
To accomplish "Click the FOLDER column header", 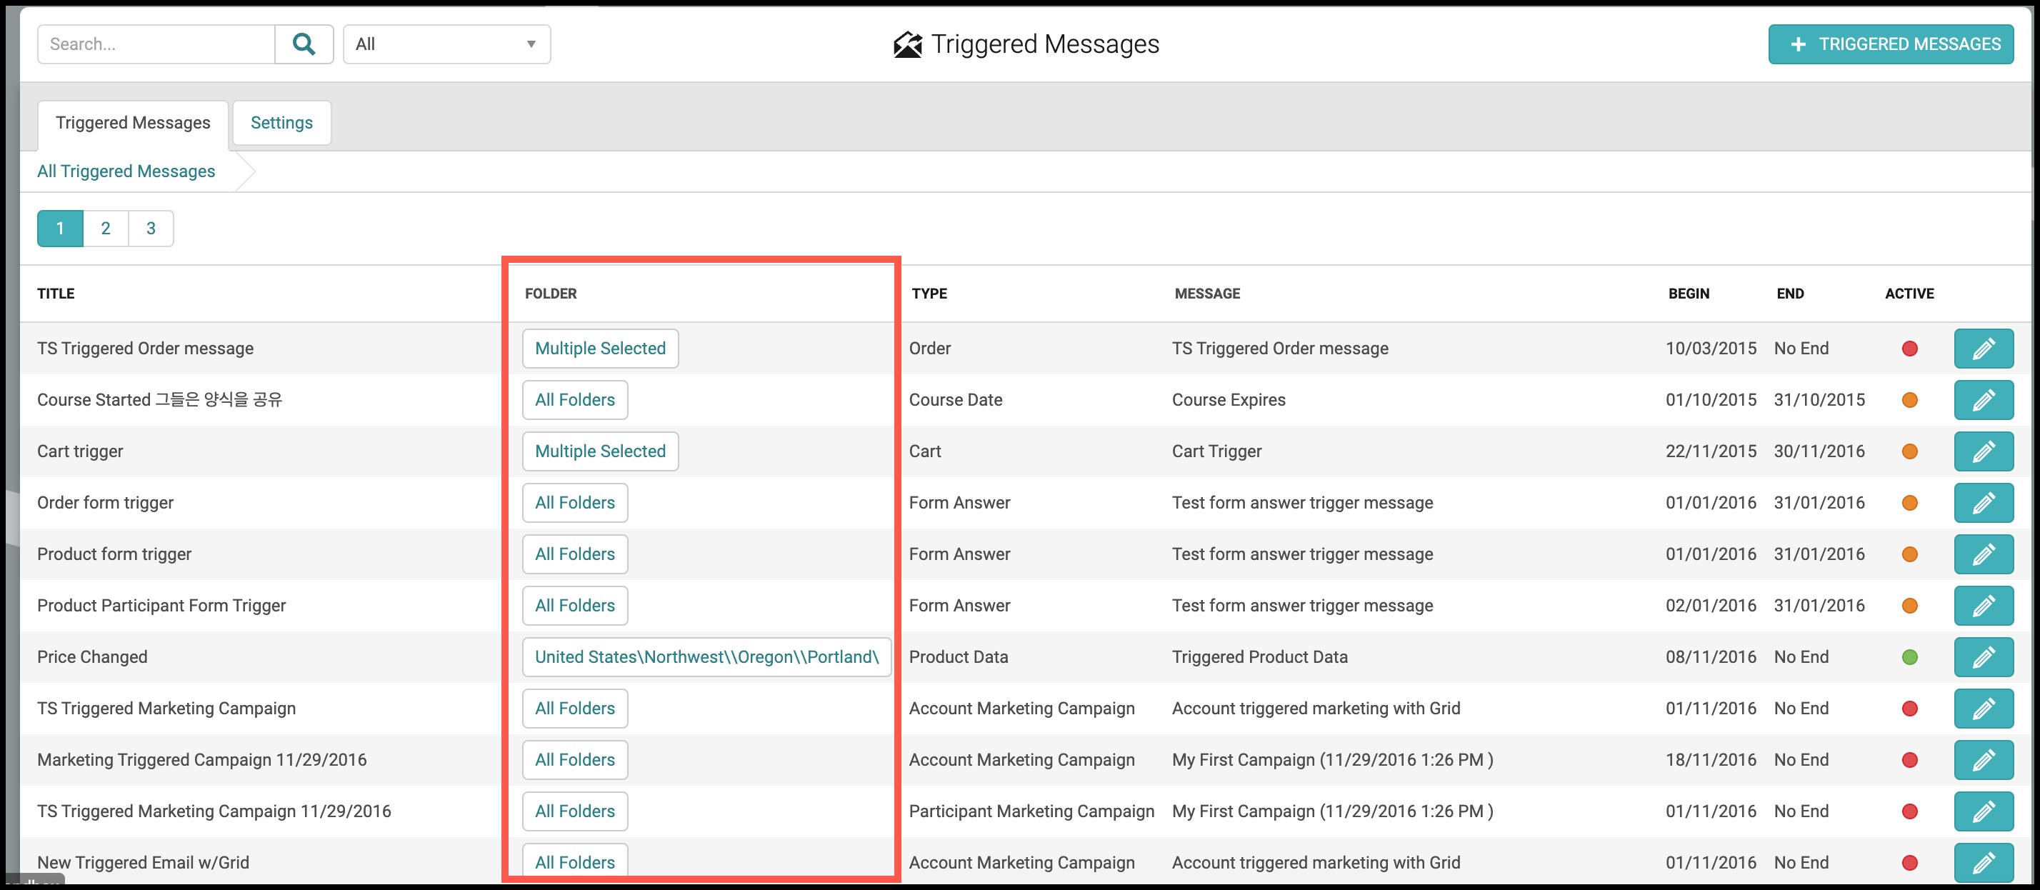I will coord(551,294).
